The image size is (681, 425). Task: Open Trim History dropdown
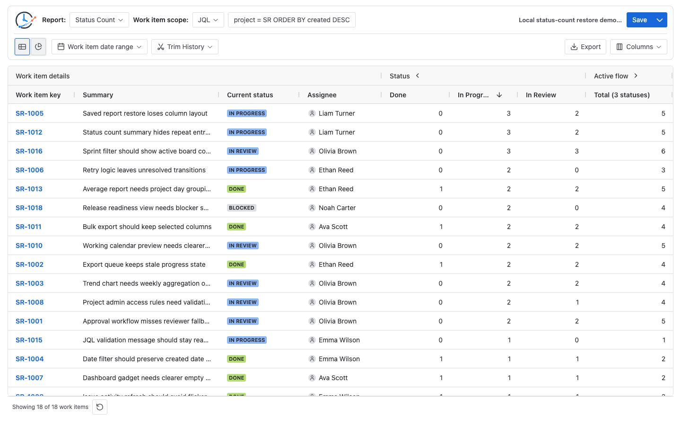pyautogui.click(x=185, y=47)
